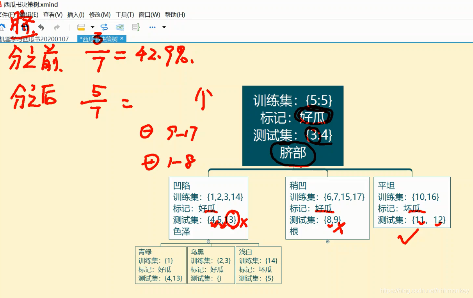The image size is (473, 298).
Task: Switch to the 机器学习西瓜书20200107 tab
Action: [x=34, y=39]
